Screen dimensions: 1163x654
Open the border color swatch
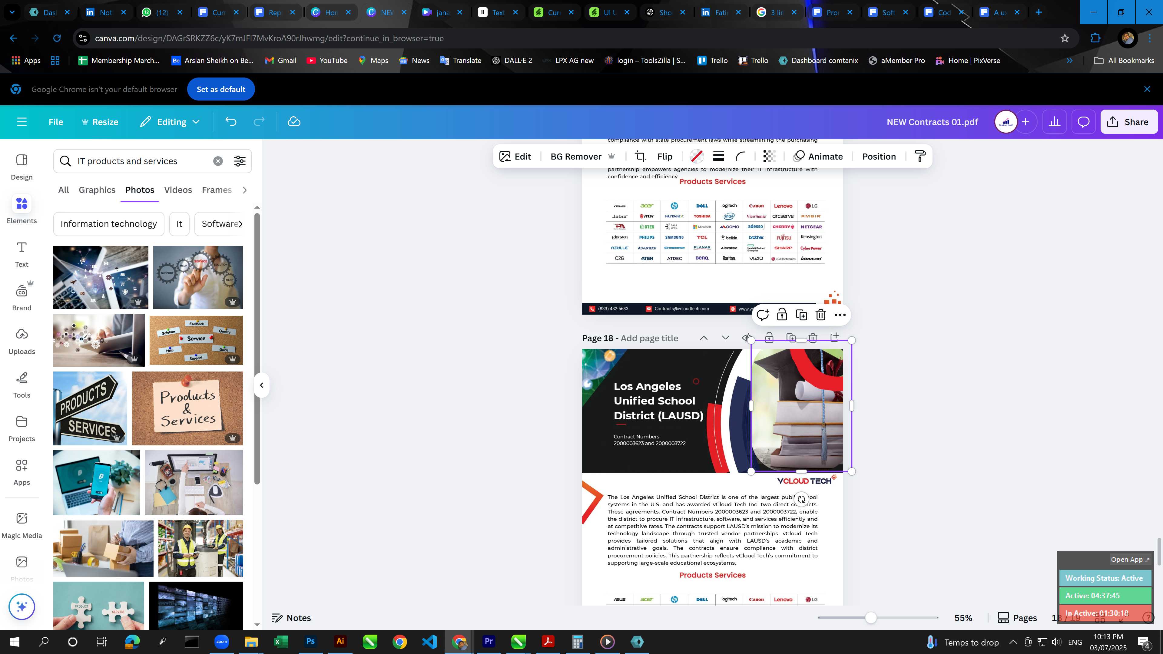pyautogui.click(x=697, y=157)
